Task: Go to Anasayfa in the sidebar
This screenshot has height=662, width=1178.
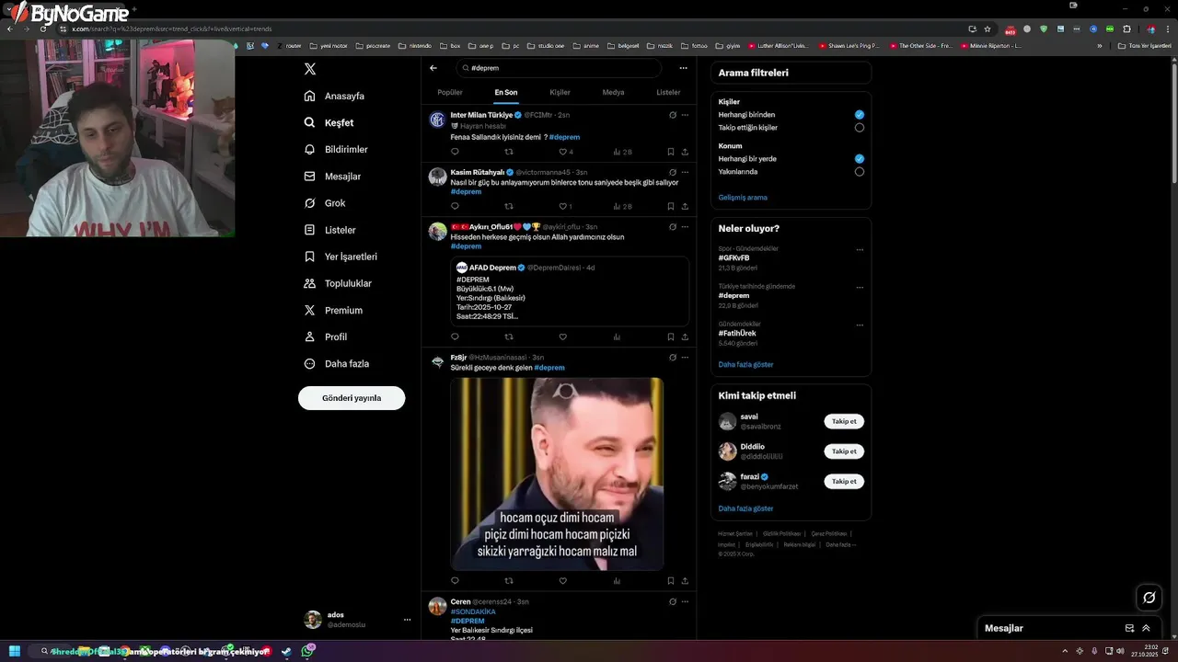Action: (x=334, y=96)
